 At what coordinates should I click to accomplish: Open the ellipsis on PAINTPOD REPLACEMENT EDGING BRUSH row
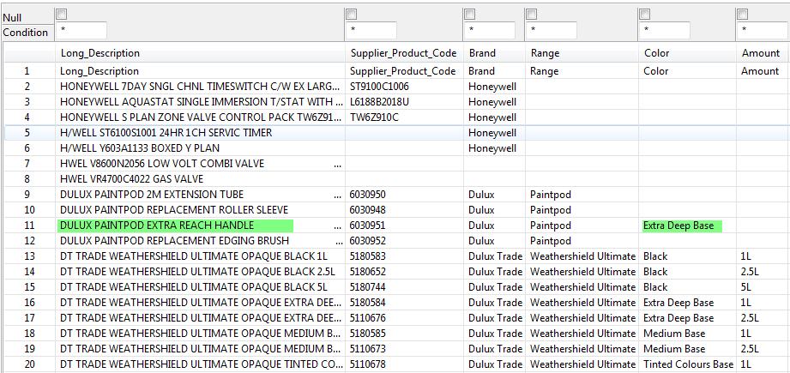pos(337,241)
